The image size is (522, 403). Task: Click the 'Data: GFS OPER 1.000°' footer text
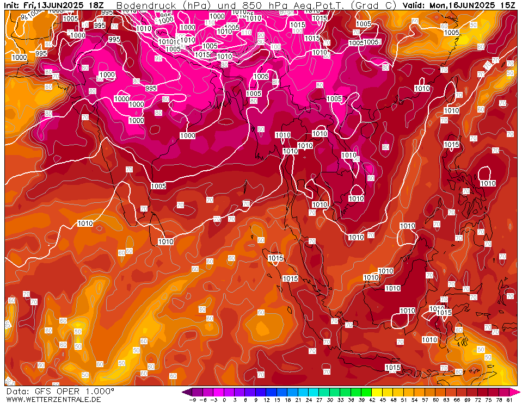(x=60, y=392)
